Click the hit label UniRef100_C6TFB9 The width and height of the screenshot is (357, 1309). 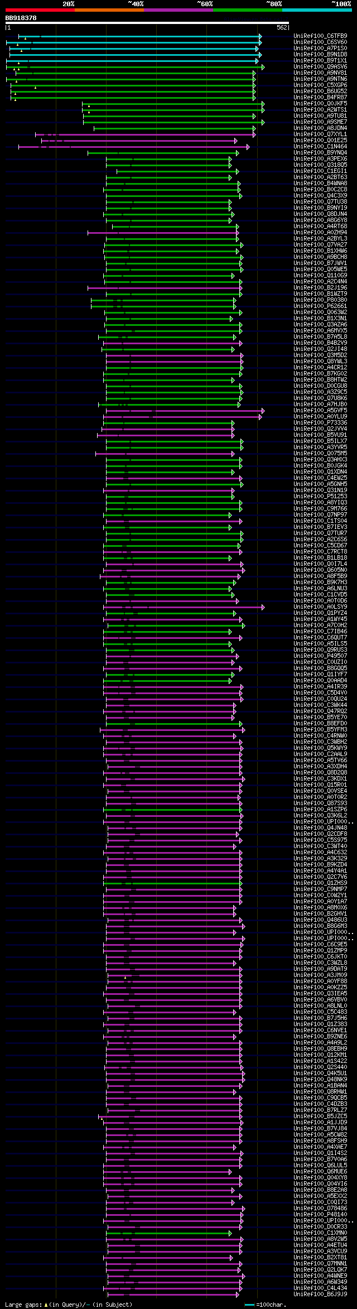(x=320, y=36)
